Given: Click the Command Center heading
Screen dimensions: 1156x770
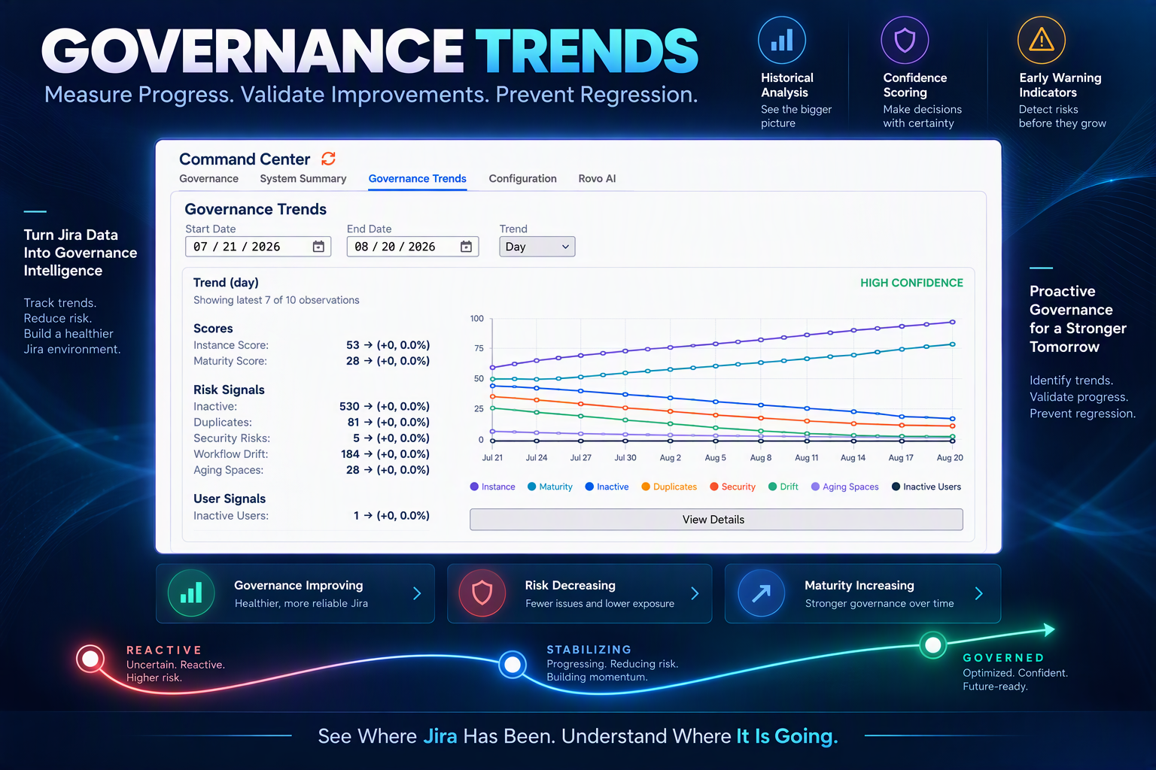Looking at the screenshot, I should (x=245, y=159).
